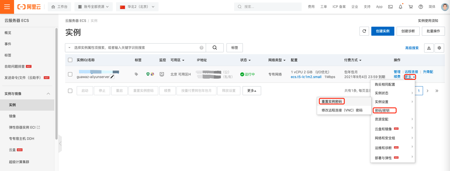Open the 实例状态 submenu
This screenshot has height=171, width=450.
pyautogui.click(x=393, y=93)
